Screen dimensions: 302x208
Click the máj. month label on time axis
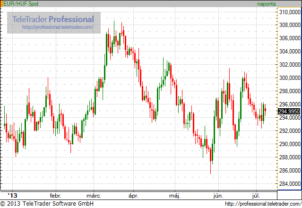point(175,196)
